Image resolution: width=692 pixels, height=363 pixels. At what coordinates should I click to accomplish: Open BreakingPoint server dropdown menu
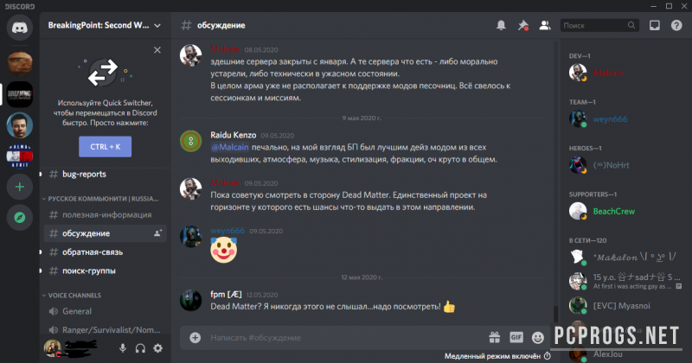tap(105, 25)
